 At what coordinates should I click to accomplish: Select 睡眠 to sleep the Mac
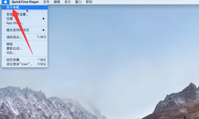point(25,44)
